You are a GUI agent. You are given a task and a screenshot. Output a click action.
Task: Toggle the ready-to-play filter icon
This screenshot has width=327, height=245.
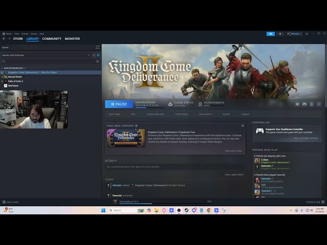[99, 55]
